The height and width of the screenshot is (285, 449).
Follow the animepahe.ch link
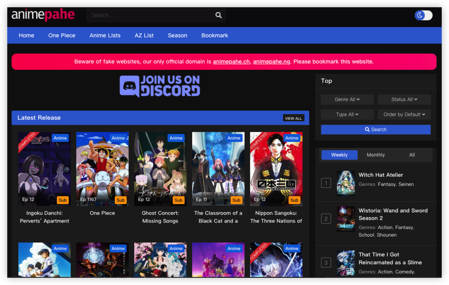[231, 62]
